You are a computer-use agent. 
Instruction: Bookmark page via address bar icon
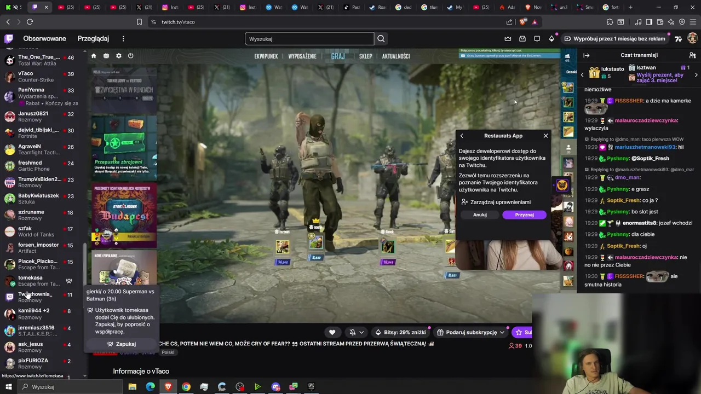139,22
